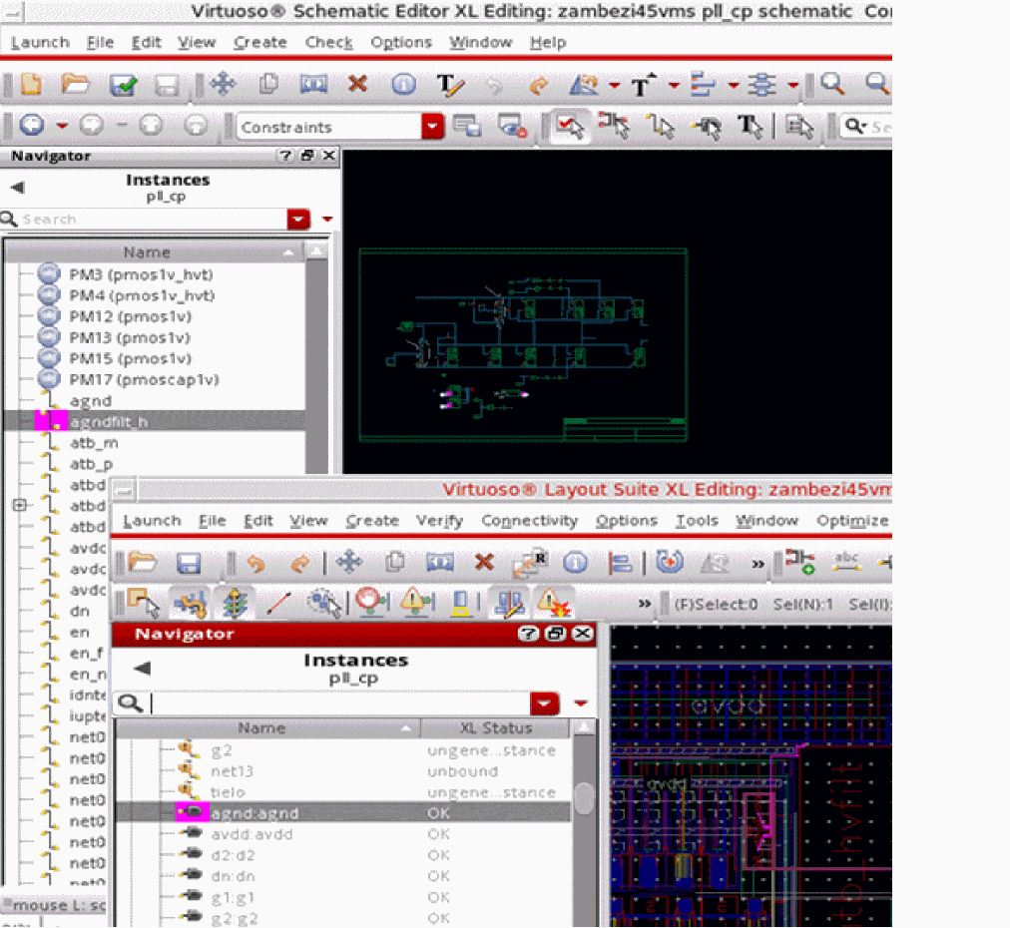Open the Check menu in Schematic Editor
1010x928 pixels.
[328, 43]
